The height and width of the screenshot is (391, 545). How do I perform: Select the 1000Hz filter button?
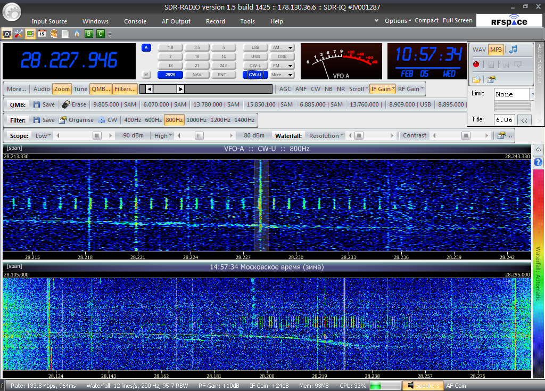(x=196, y=120)
